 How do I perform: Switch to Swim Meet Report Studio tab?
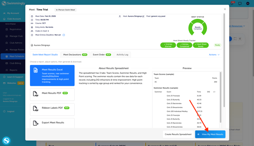coord(45,55)
